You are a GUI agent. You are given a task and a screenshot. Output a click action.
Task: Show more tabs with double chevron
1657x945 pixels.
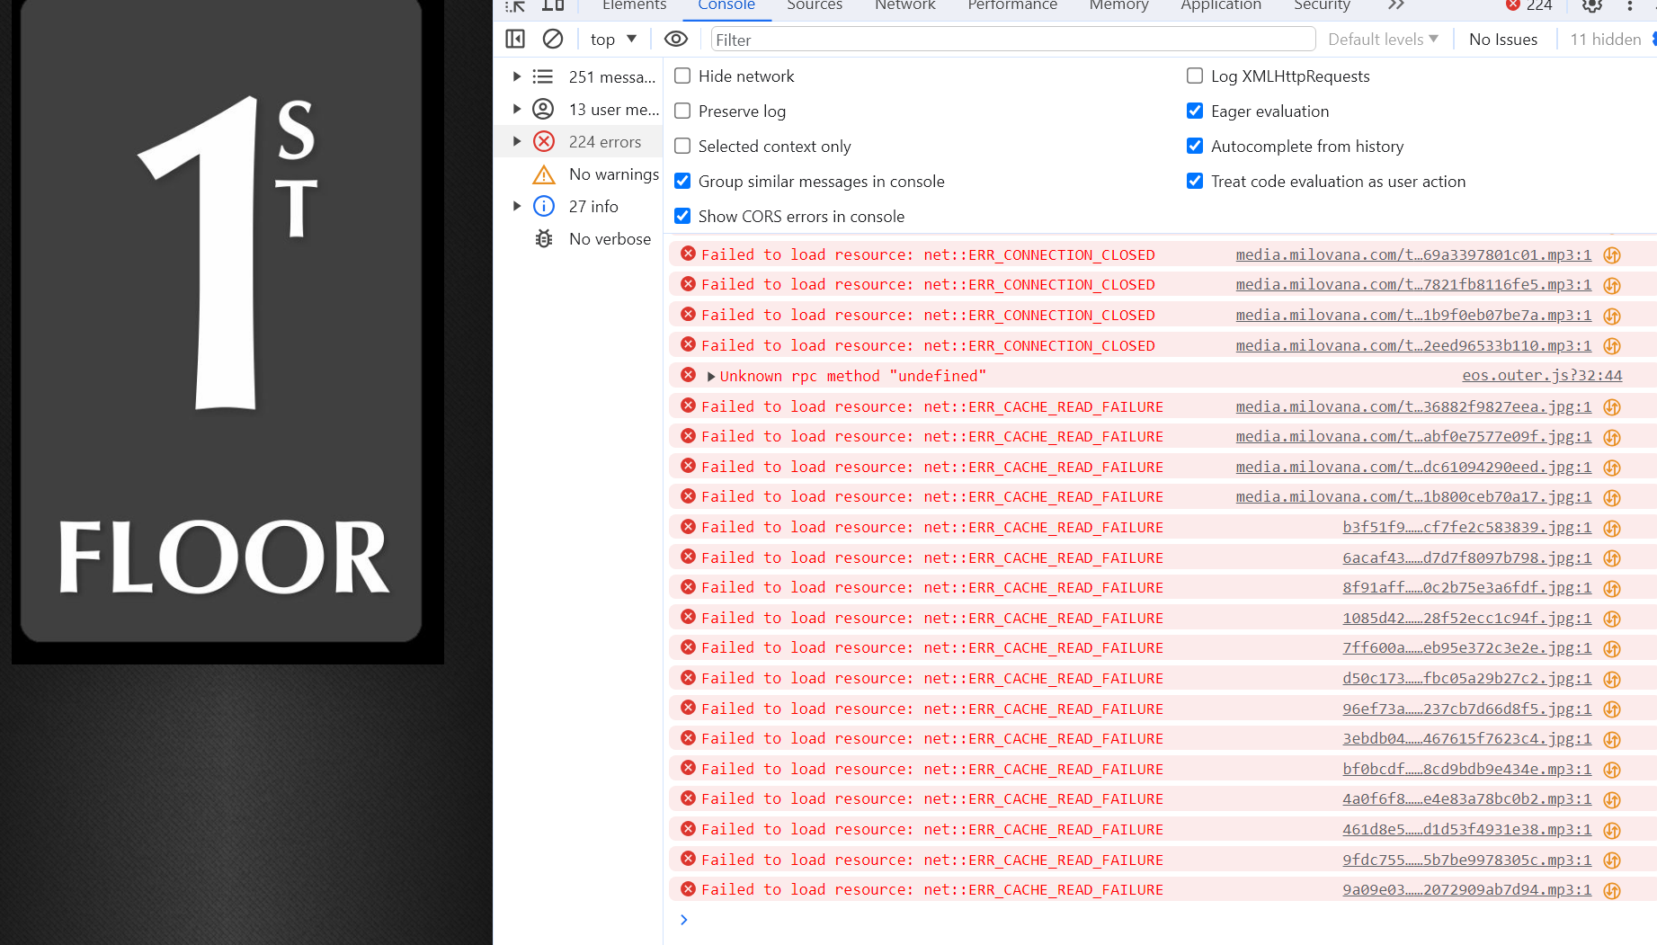tap(1395, 5)
